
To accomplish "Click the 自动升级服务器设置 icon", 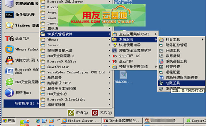I will [x=161, y=78].
